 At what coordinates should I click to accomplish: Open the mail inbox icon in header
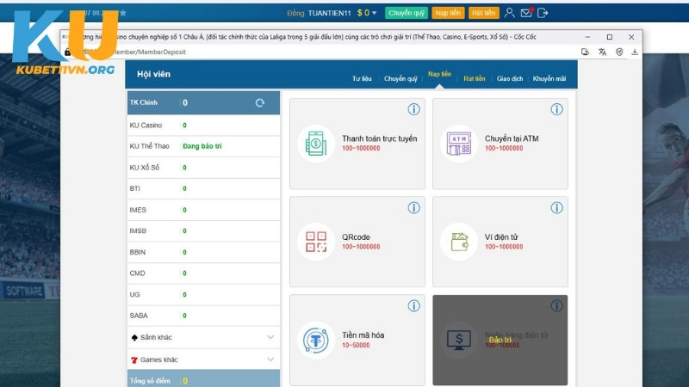[x=526, y=13]
